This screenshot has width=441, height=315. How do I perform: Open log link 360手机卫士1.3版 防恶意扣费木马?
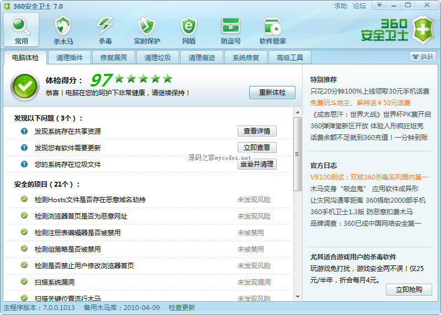click(x=362, y=212)
